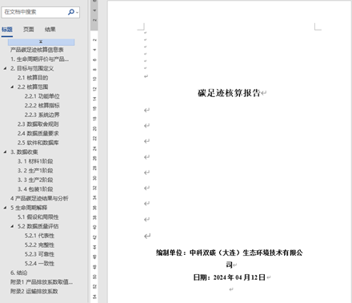The height and width of the screenshot is (303, 352).
Task: Collapse the 5.2 数据质量评估 heading
Action: (12, 226)
